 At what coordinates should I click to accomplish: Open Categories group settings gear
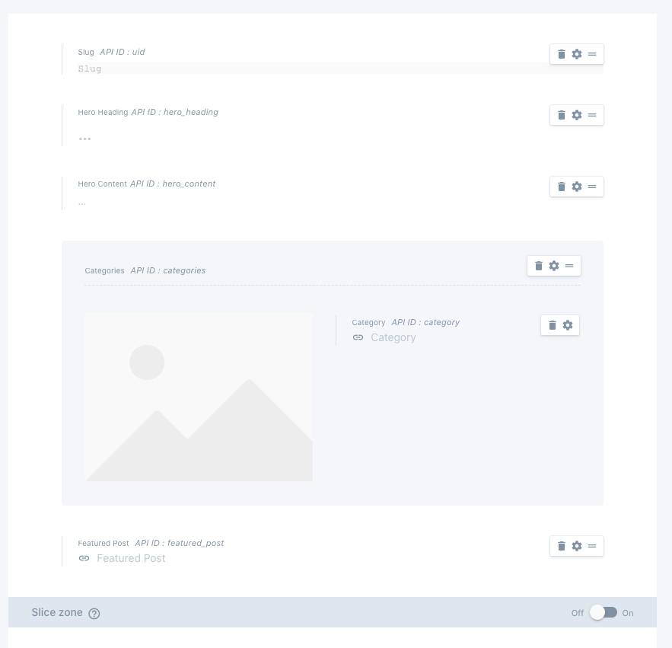(554, 266)
